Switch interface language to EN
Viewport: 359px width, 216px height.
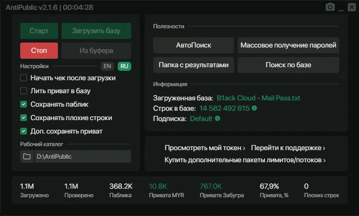coord(107,66)
